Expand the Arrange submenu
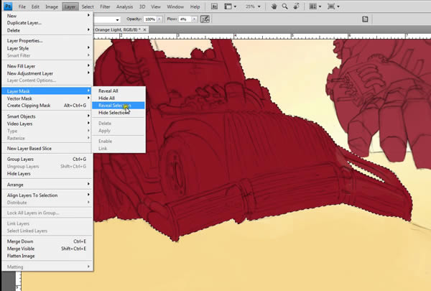Viewport: 431px width, 291px height. [x=47, y=185]
